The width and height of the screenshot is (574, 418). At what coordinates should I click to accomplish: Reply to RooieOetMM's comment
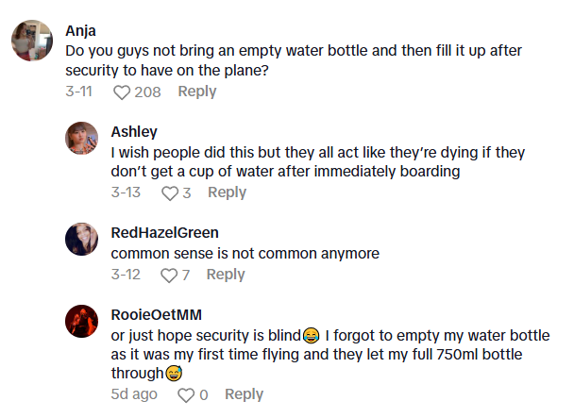[x=244, y=394]
